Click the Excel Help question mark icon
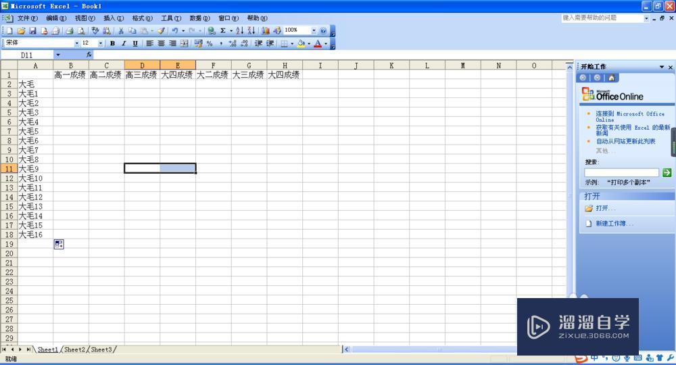The width and height of the screenshot is (676, 365). coord(323,31)
